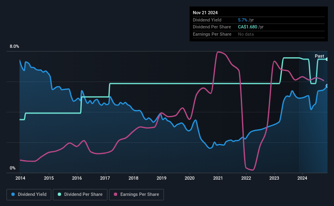This screenshot has width=334, height=206.
Task: Click the 2023 x-axis label
Action: point(274,178)
